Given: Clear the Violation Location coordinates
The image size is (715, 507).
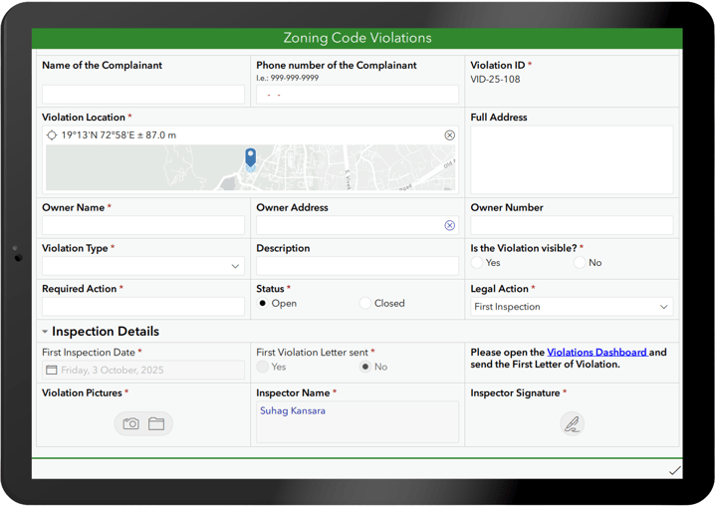Looking at the screenshot, I should (449, 135).
